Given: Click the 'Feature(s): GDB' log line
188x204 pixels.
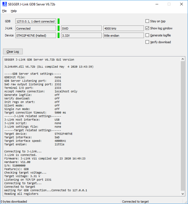Looking at the screenshot, I should coord(17,169).
